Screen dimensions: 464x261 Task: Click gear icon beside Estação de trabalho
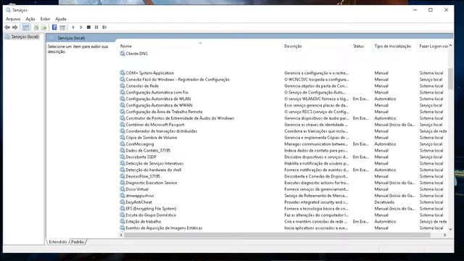pos(123,221)
